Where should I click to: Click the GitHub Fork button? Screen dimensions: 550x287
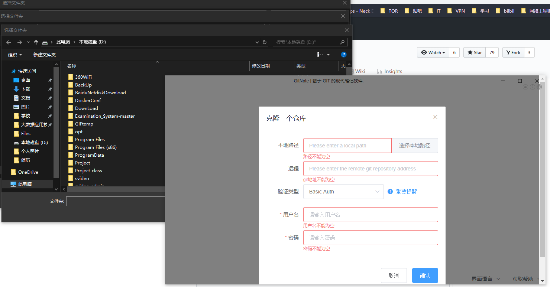(x=513, y=52)
